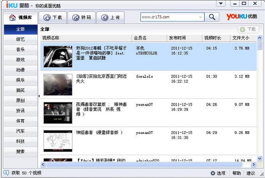Select the [拍客]实拍北京西直门附近失火 title

click(101, 79)
